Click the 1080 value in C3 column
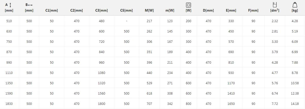Image resolution: width=305 pixels, height=109 pixels. tap(101, 73)
